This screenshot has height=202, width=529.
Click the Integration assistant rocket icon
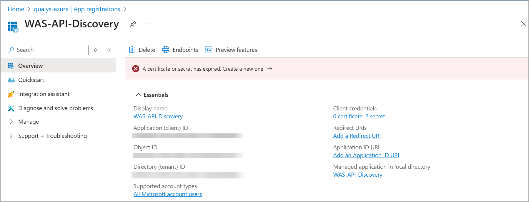[11, 94]
